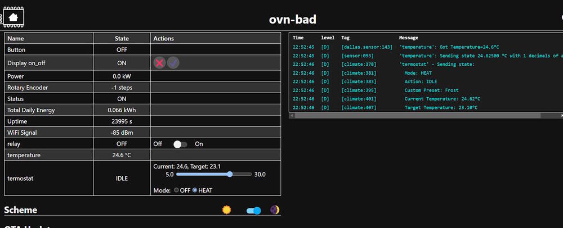Click the '-85 dBm' signal value
Viewport: 563px width, 228px height.
pos(122,133)
